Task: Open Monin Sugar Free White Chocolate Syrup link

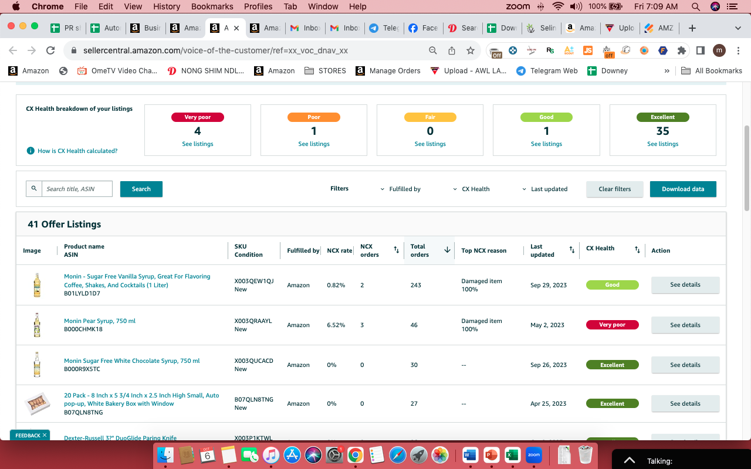Action: click(x=132, y=361)
